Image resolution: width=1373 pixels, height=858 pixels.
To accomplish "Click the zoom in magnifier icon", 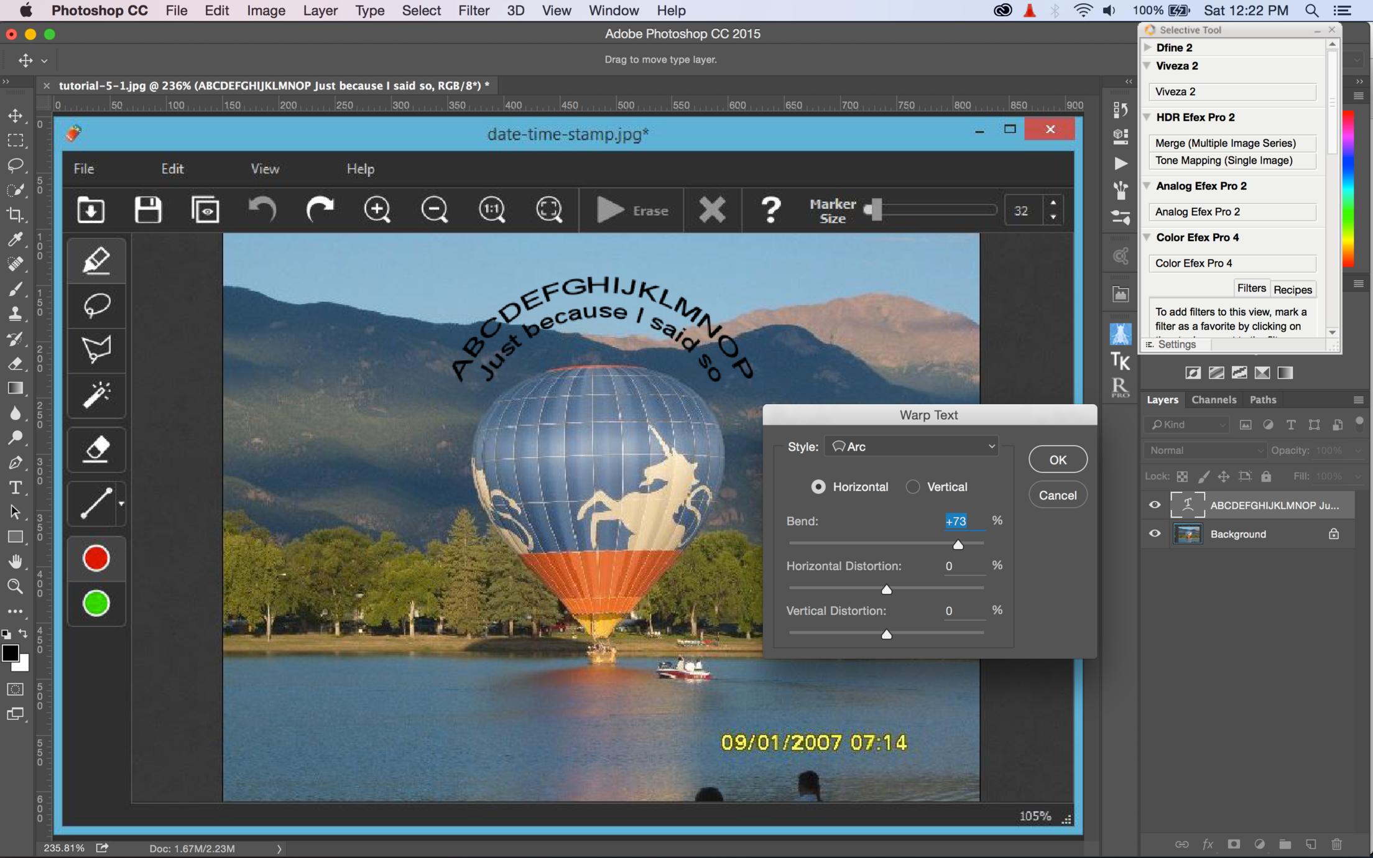I will pyautogui.click(x=377, y=210).
